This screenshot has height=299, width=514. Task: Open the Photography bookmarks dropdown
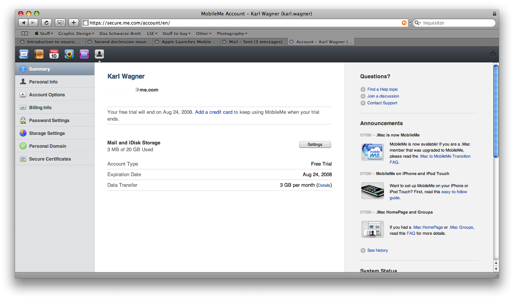232,34
